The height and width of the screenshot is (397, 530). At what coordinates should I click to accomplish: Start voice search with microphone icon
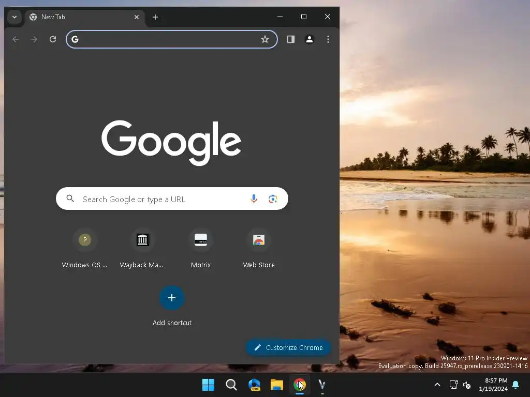click(x=254, y=199)
